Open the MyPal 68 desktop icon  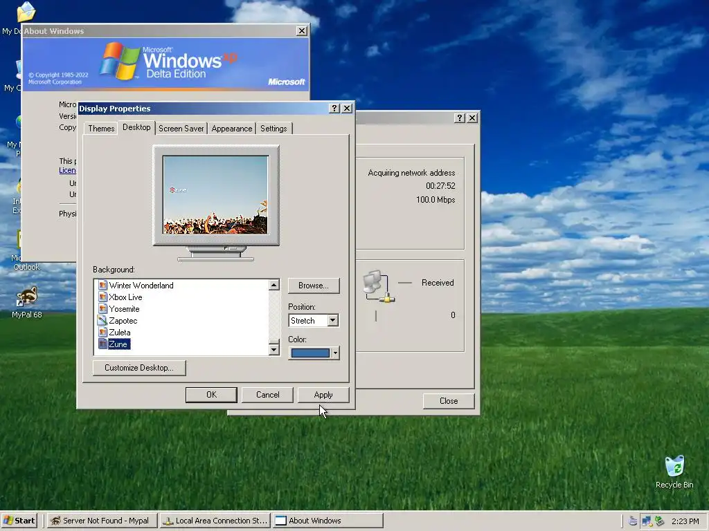pos(27,301)
